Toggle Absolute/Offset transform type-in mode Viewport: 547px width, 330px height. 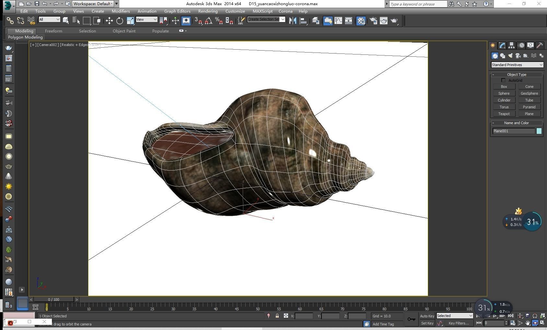[x=286, y=316]
